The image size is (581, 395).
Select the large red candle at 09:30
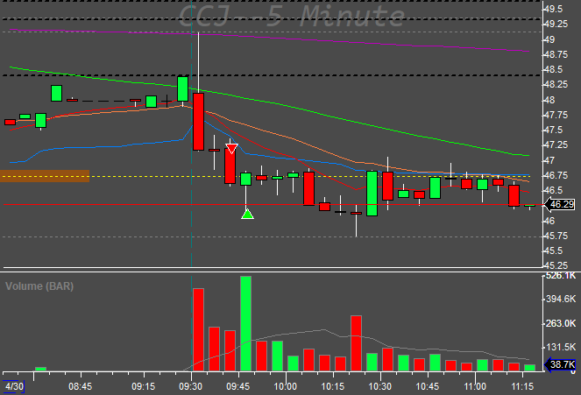coord(199,122)
